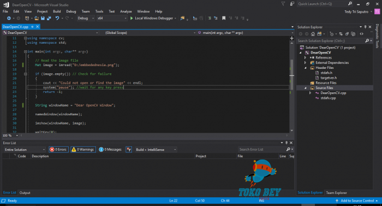The height and width of the screenshot is (206, 382).
Task: Click the Collapse All icon in Solution Explorer
Action: click(x=347, y=34)
